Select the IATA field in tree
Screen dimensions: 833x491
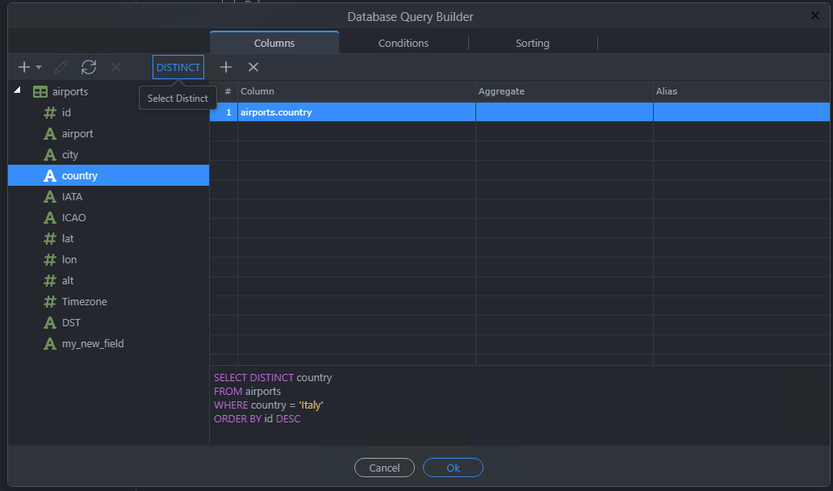(x=72, y=196)
